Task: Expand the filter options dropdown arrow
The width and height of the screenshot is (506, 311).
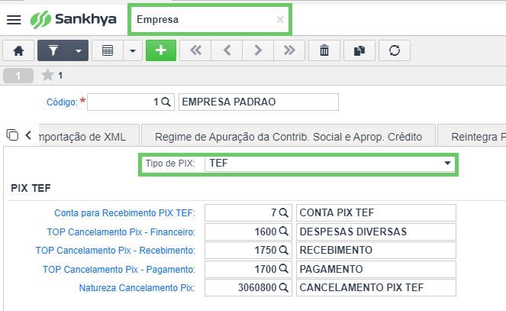Action: (79, 50)
